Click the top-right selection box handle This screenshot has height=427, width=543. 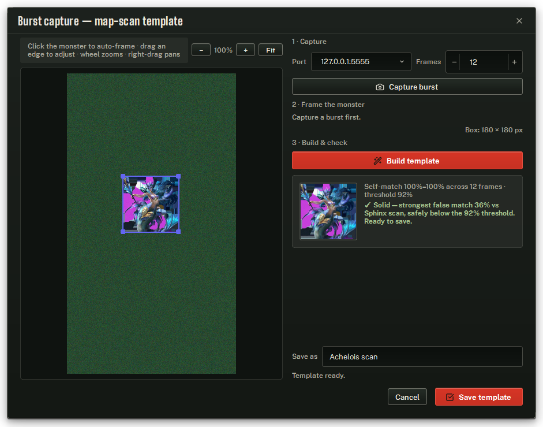(178, 176)
